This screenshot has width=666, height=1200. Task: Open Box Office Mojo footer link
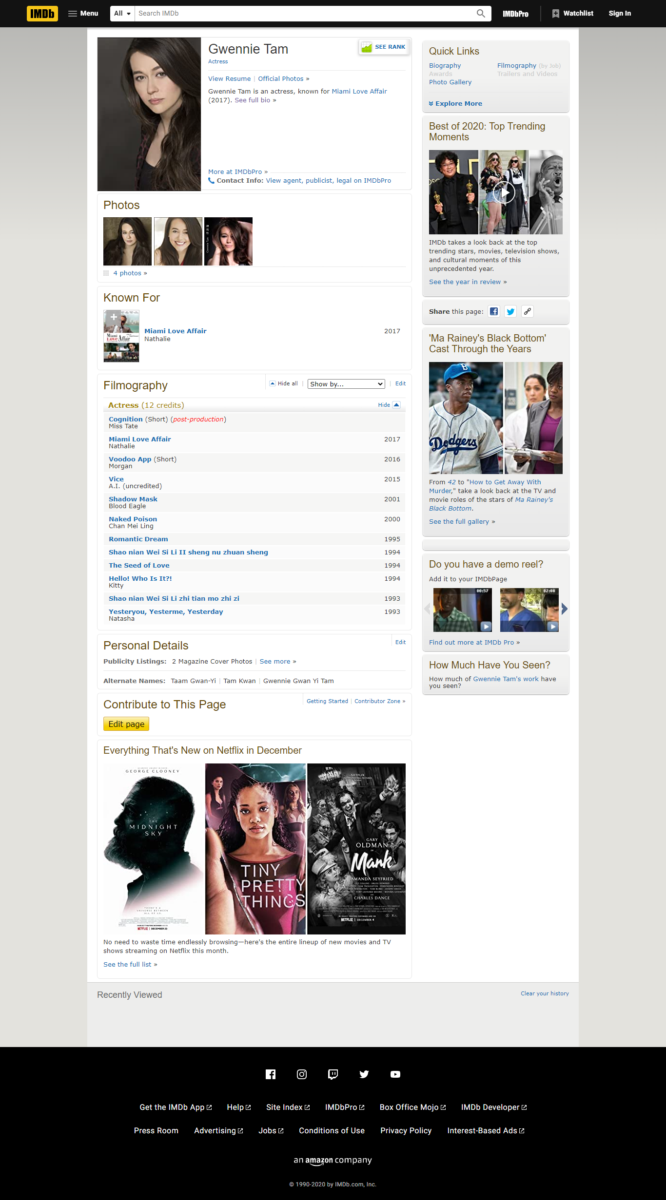click(412, 1107)
